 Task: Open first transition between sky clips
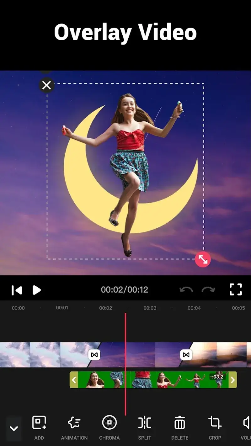94,355
